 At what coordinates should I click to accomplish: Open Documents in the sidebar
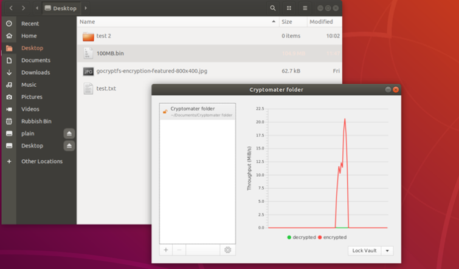coord(39,60)
